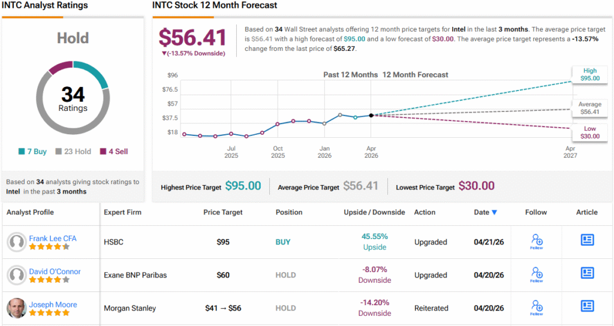Viewport: 614px width, 326px height.
Task: Open Frank Lee's profile avatar
Action: 16,242
